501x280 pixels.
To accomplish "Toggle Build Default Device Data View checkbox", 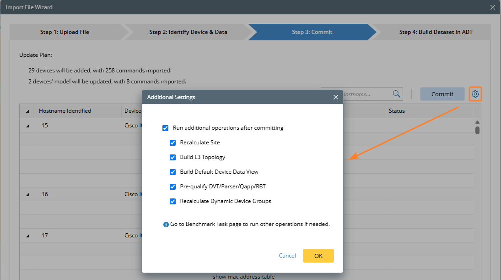I will [x=173, y=172].
